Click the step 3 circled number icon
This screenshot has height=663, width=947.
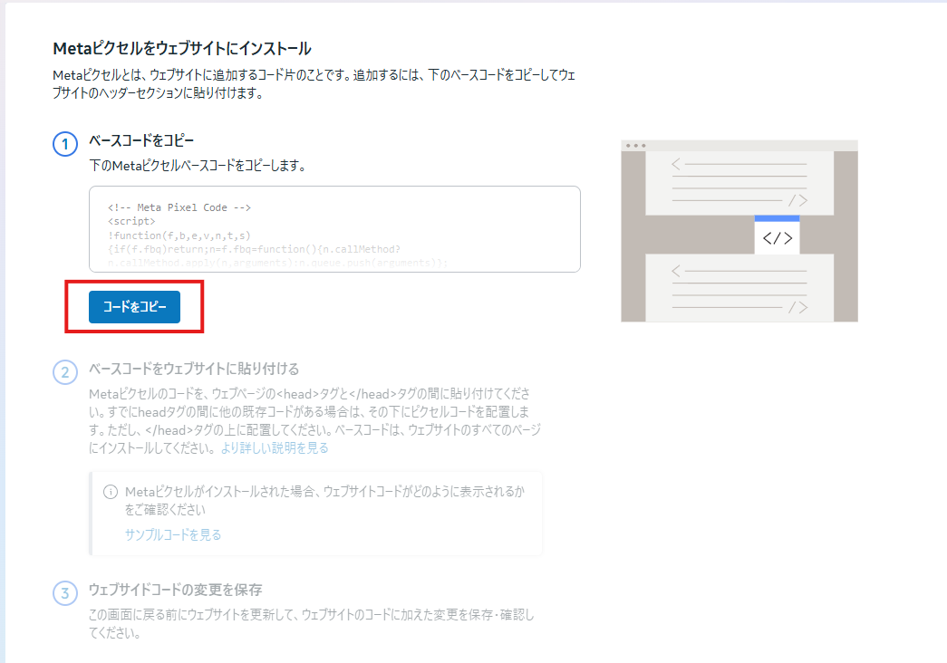(65, 593)
